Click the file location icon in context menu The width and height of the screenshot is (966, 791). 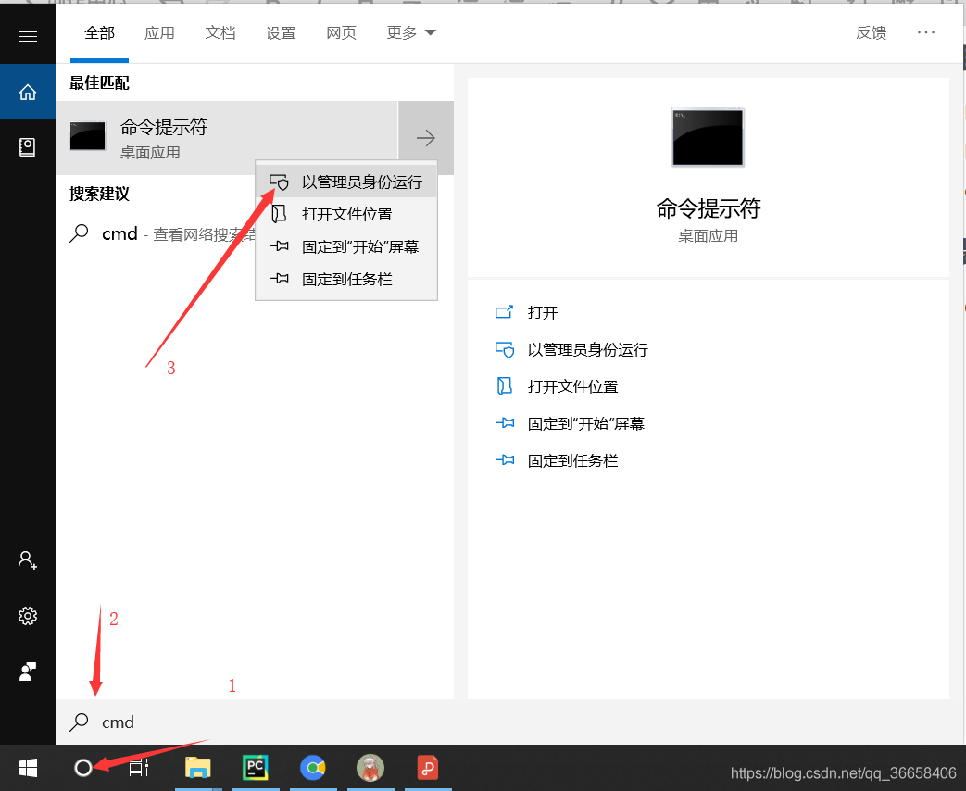(x=279, y=214)
